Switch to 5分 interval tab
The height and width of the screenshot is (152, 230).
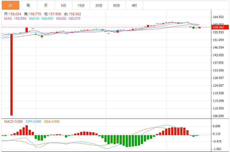[63, 5]
